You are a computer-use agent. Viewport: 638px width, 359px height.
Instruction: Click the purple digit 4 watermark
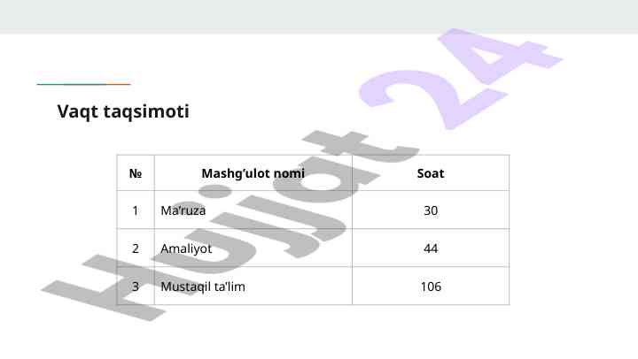501,55
